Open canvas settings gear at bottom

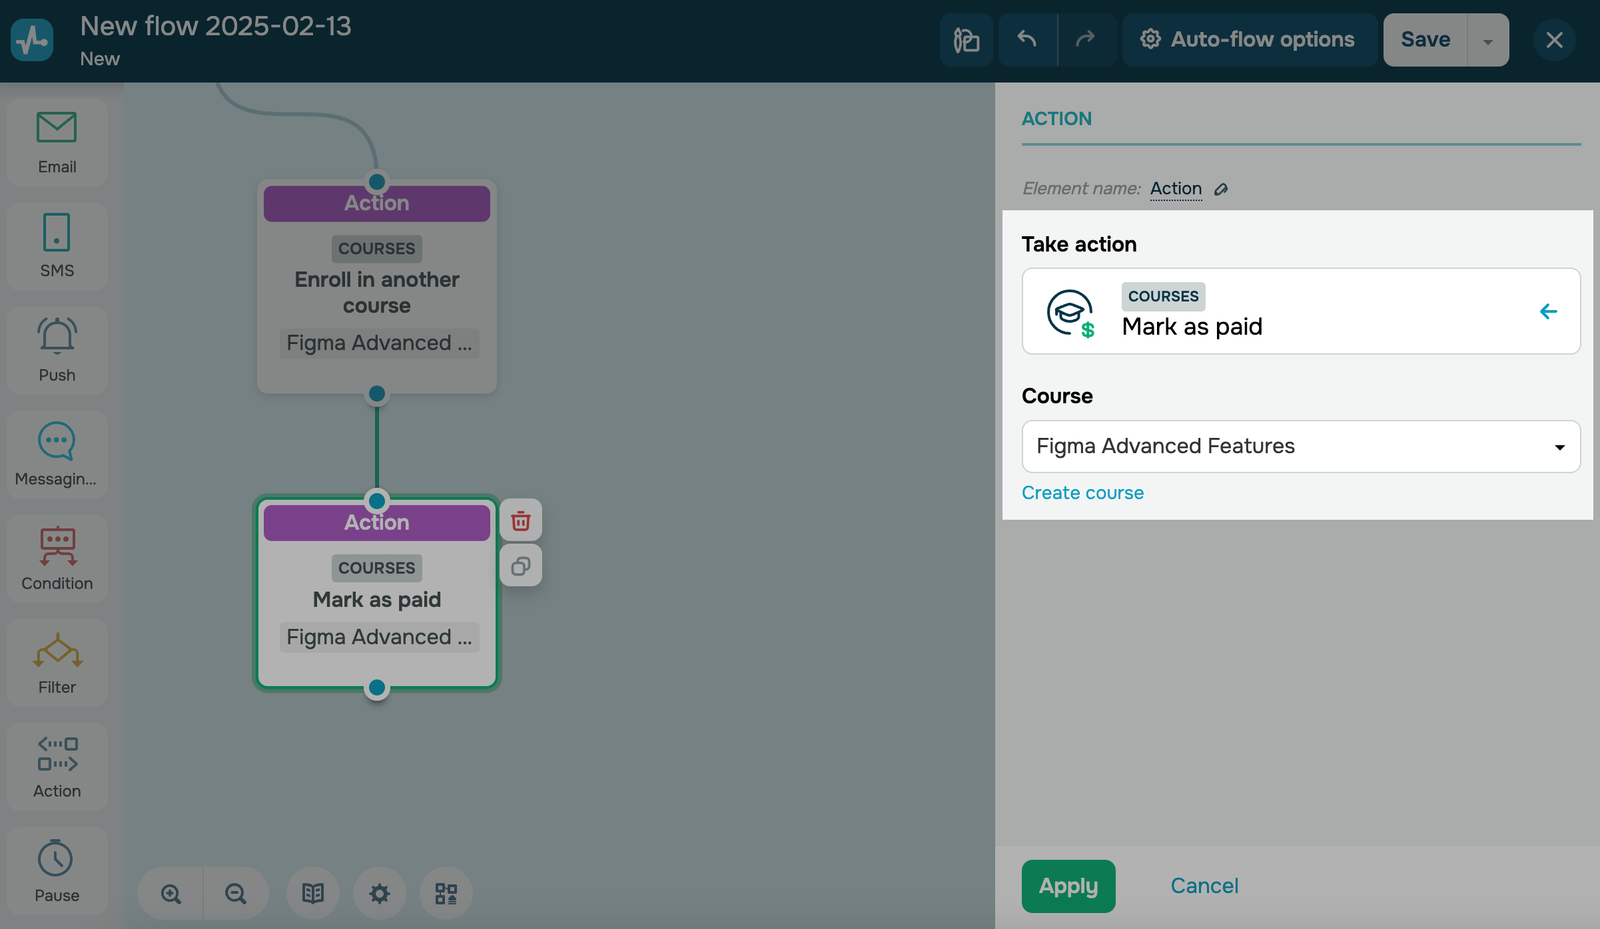pyautogui.click(x=380, y=893)
